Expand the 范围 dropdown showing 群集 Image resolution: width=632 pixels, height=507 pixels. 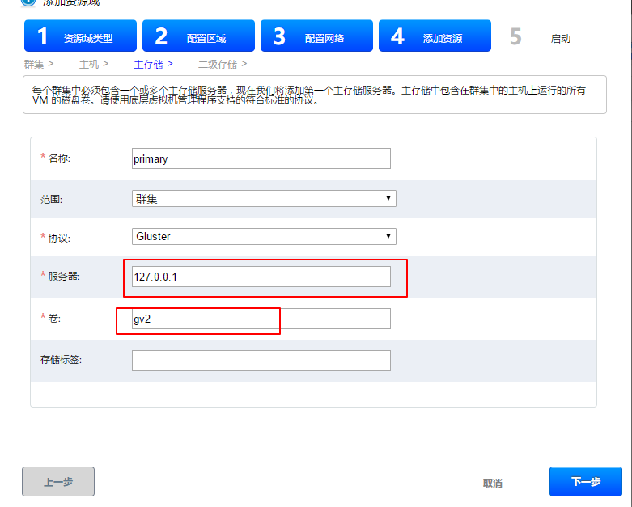tap(264, 198)
